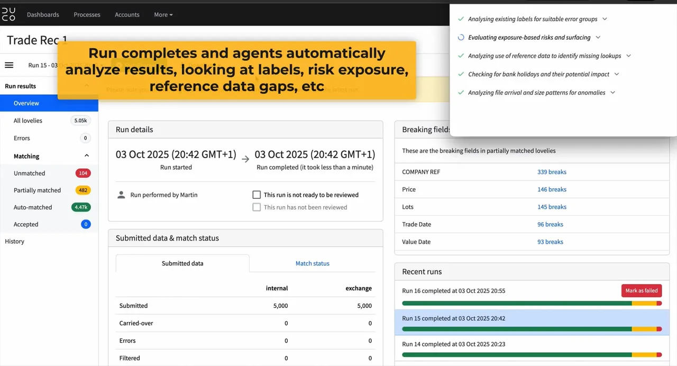Viewport: 677px width, 366px height.
Task: Click the Partially matched 482 badge
Action: pos(83,190)
